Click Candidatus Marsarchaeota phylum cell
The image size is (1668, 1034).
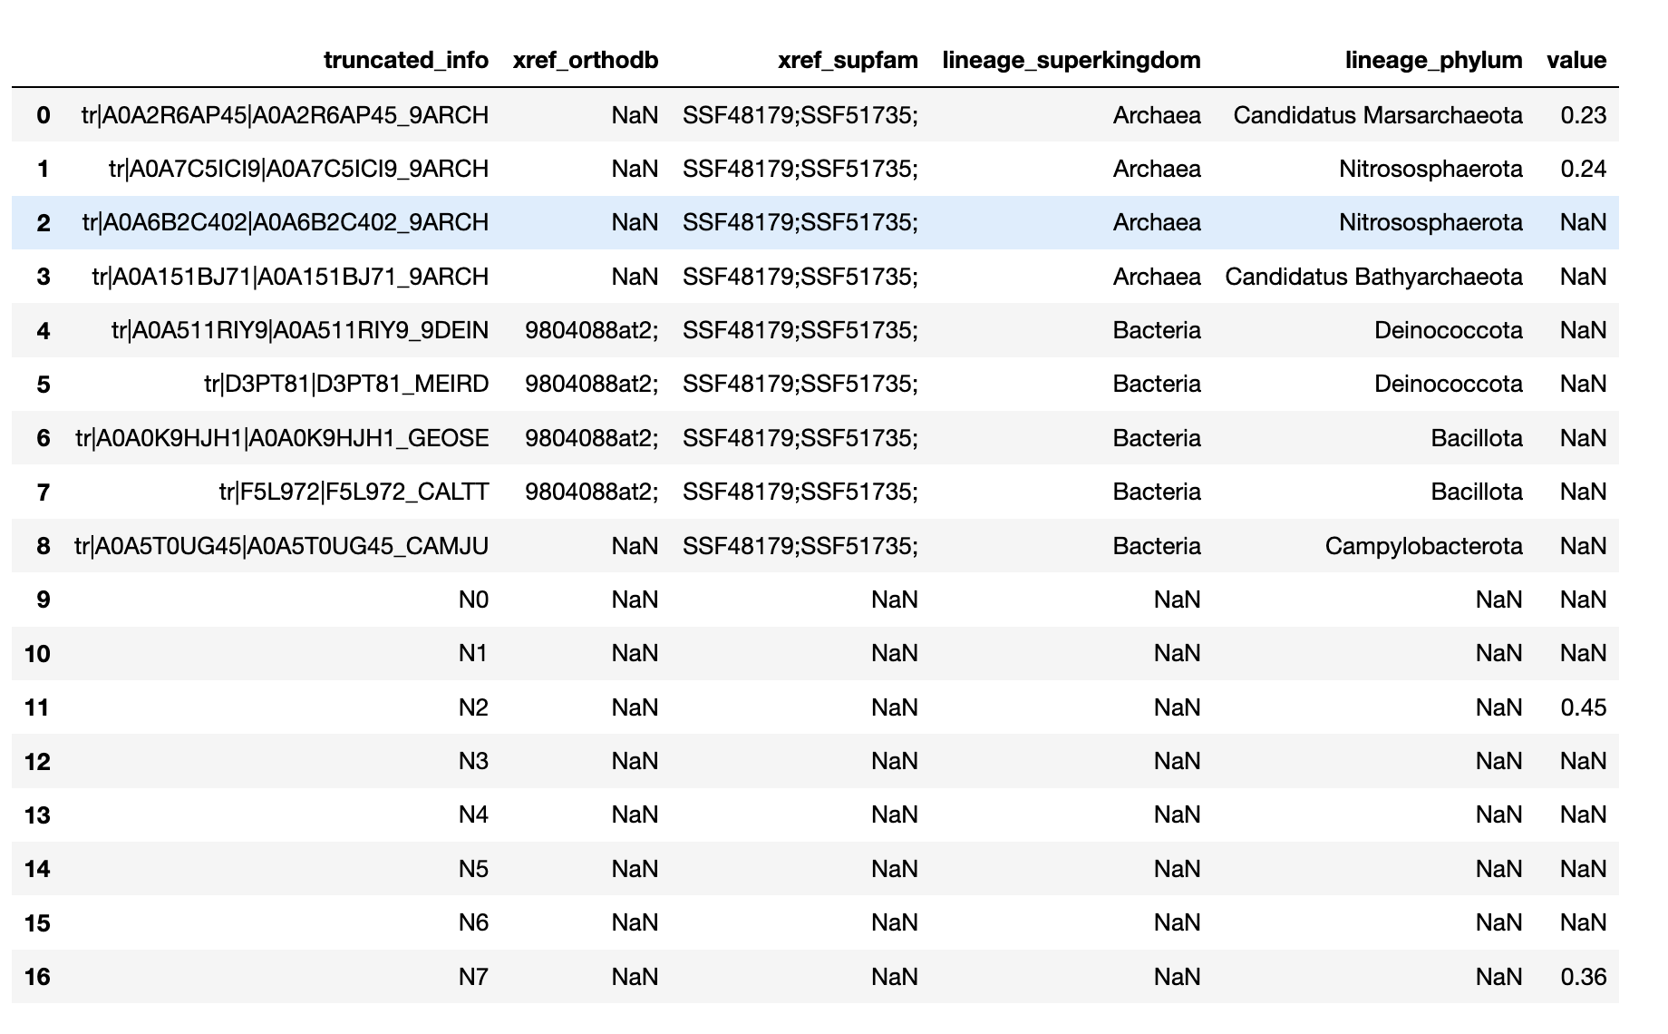1378,115
